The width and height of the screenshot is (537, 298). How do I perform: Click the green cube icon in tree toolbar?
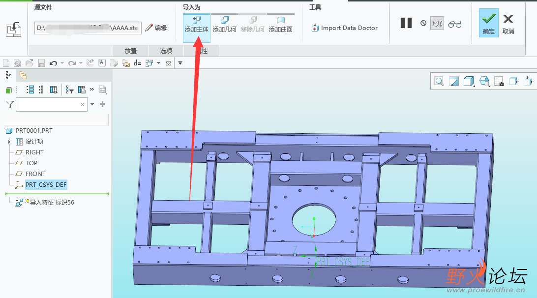pos(9,90)
